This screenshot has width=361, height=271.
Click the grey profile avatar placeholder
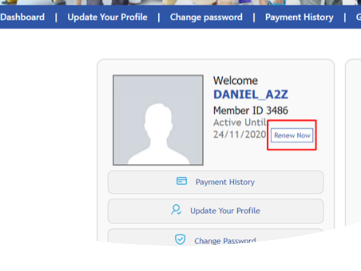[x=158, y=120]
